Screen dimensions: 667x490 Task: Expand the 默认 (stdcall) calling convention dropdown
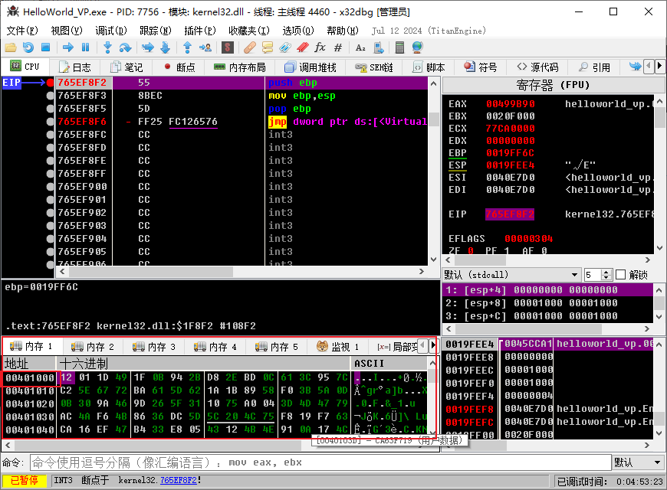tap(575, 275)
